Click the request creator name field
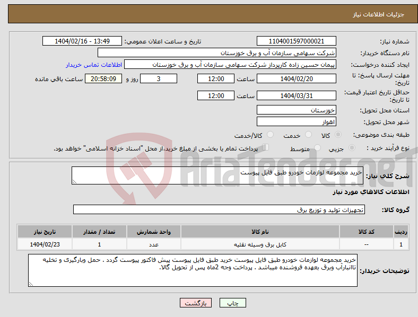This screenshot has height=317, width=418. 230,65
